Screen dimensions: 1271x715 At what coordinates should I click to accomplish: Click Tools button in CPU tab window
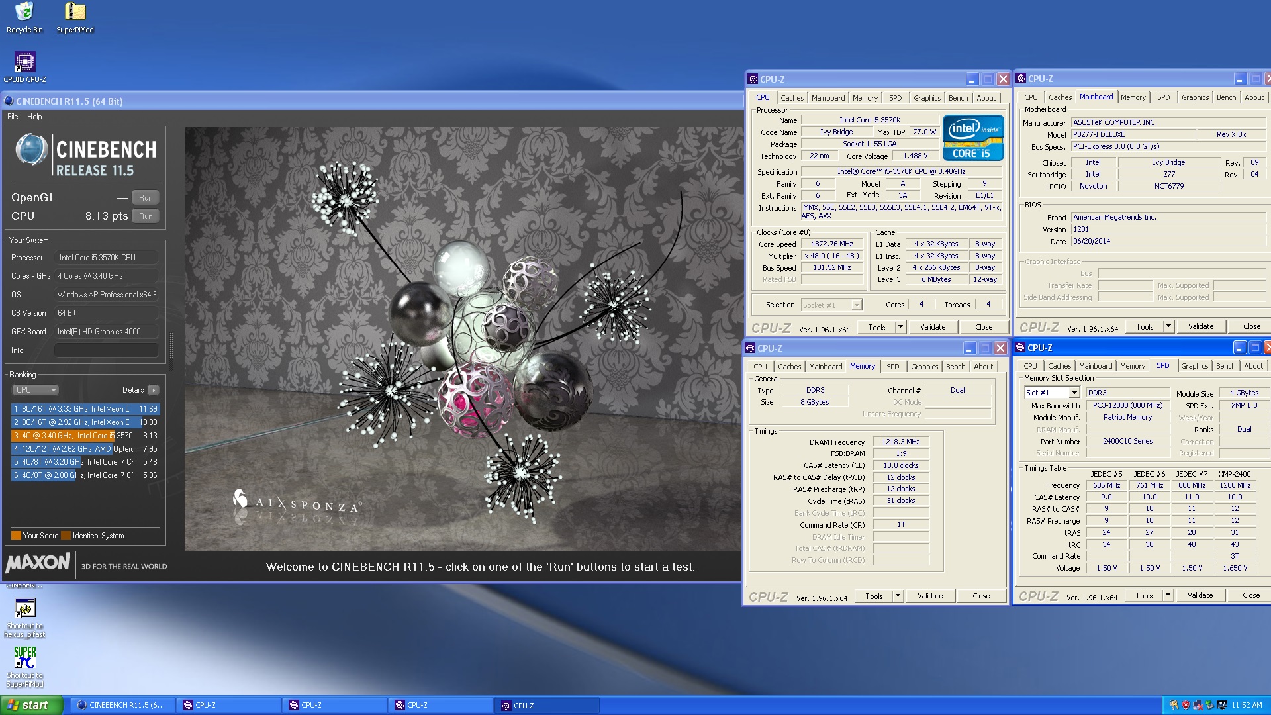coord(876,327)
